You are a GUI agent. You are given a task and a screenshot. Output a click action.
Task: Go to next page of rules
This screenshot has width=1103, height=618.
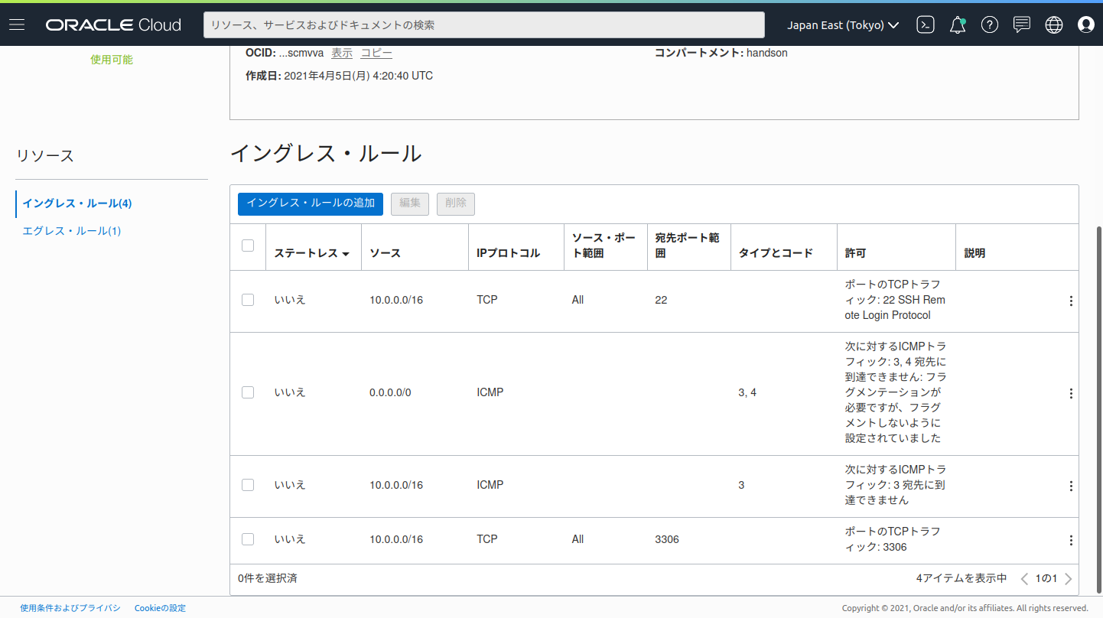(x=1069, y=579)
